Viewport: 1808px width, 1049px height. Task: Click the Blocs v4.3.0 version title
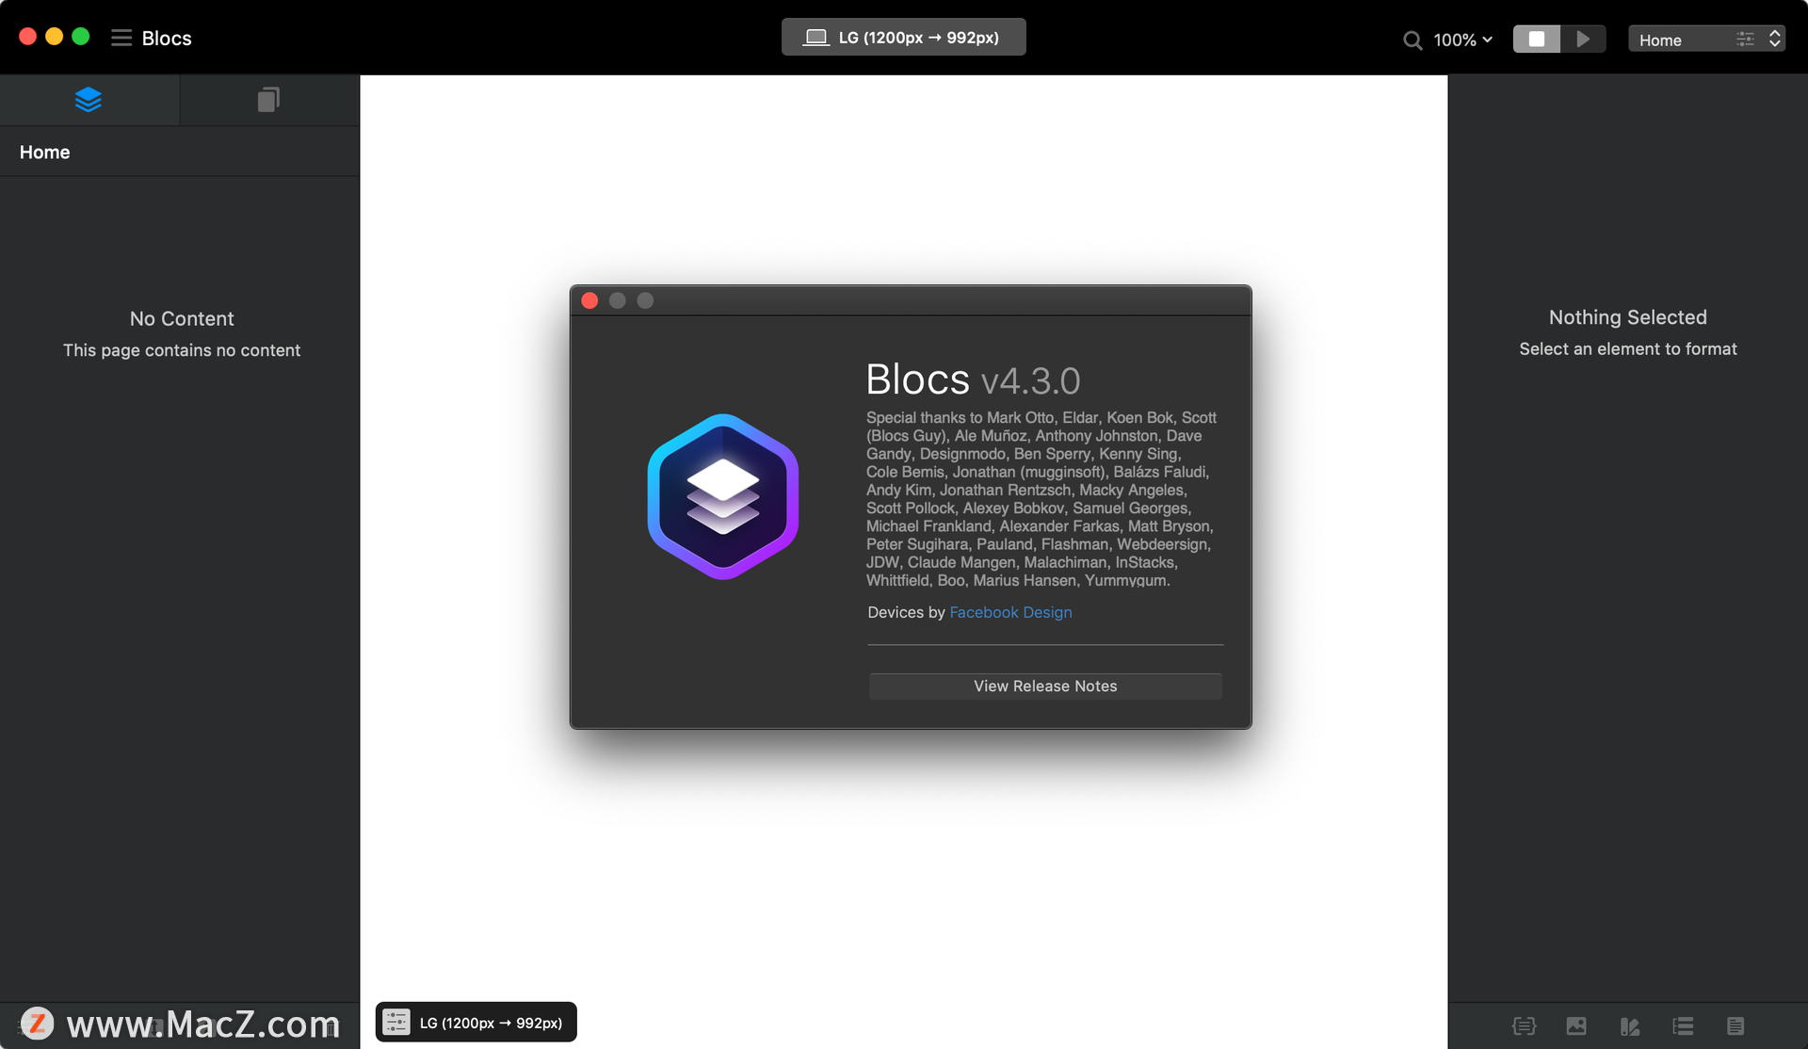973,379
